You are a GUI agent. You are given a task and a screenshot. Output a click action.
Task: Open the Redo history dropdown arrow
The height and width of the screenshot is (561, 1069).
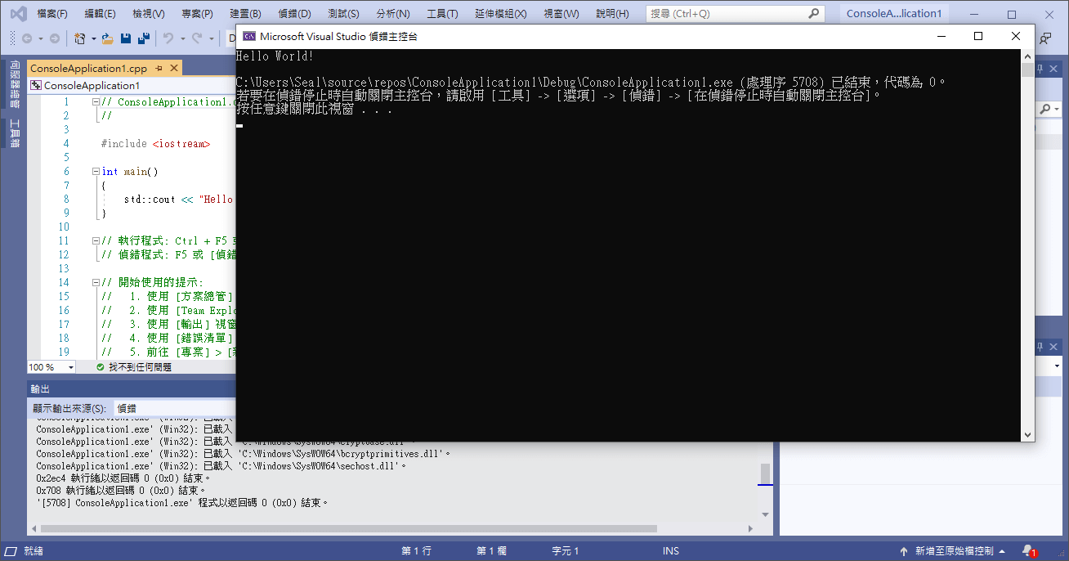click(210, 38)
